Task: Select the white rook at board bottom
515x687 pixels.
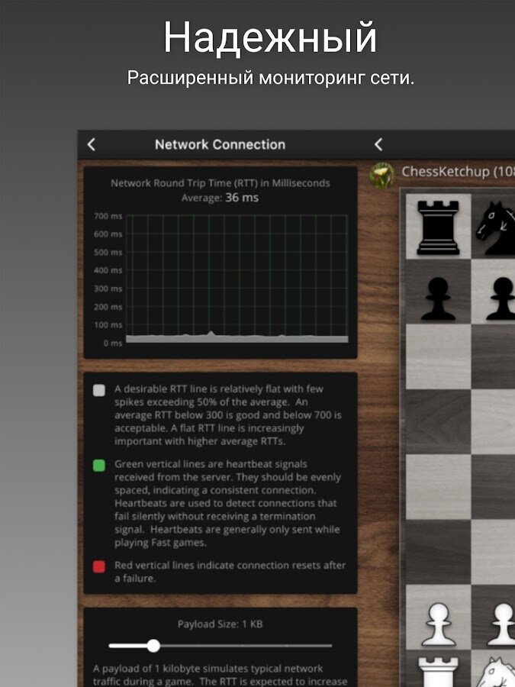Action: (x=438, y=672)
